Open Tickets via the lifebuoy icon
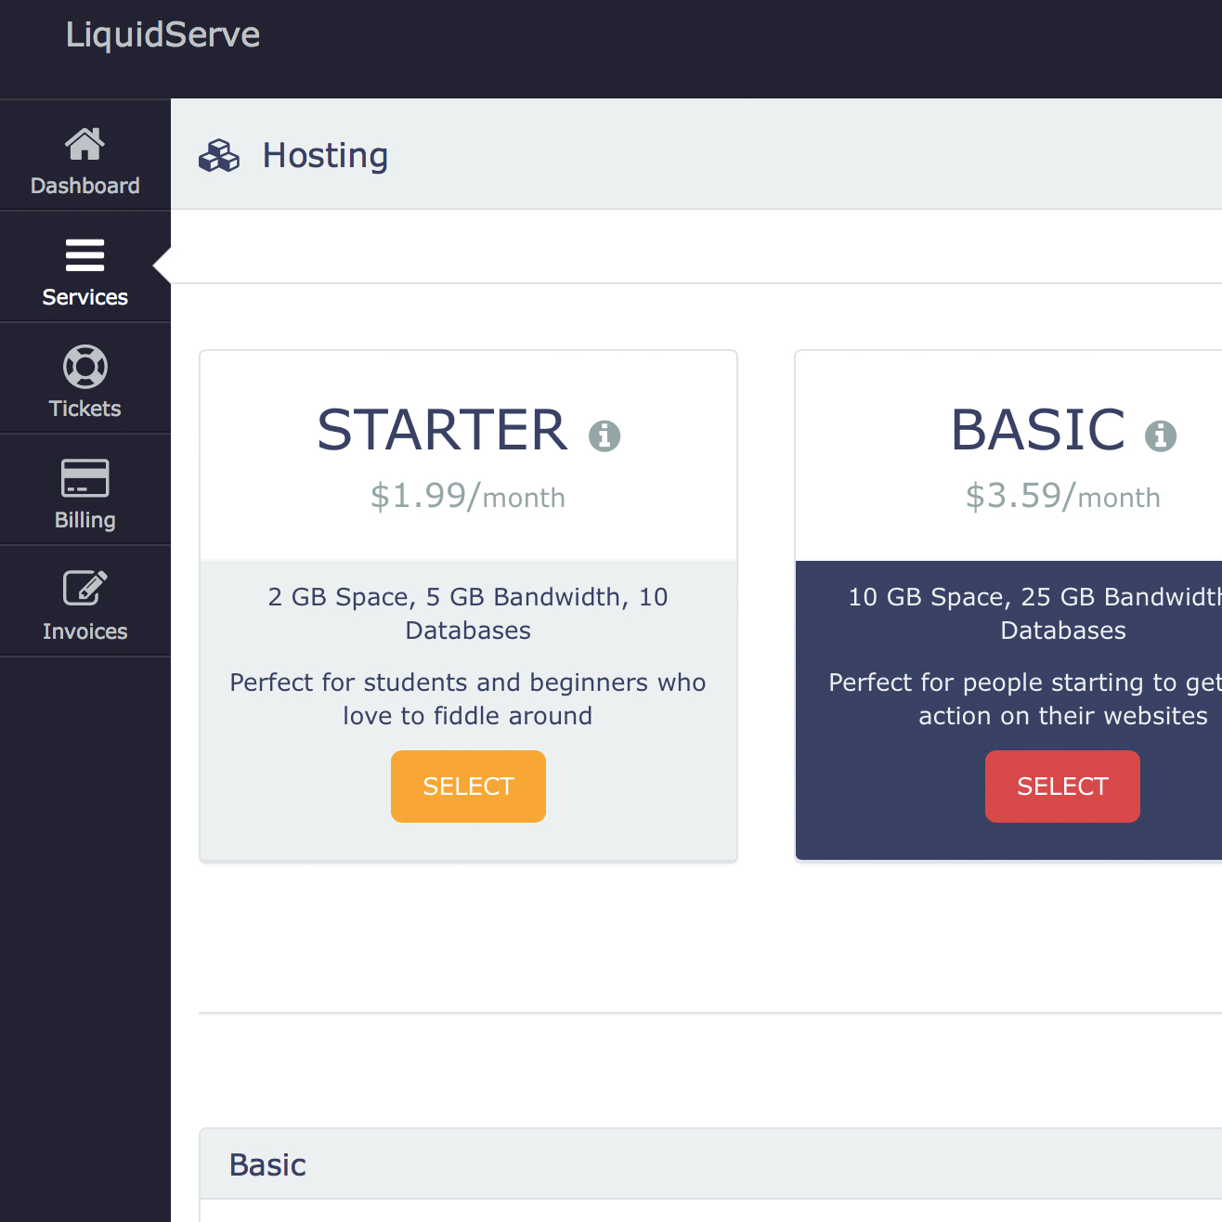Screen dimensions: 1222x1222 [84, 367]
